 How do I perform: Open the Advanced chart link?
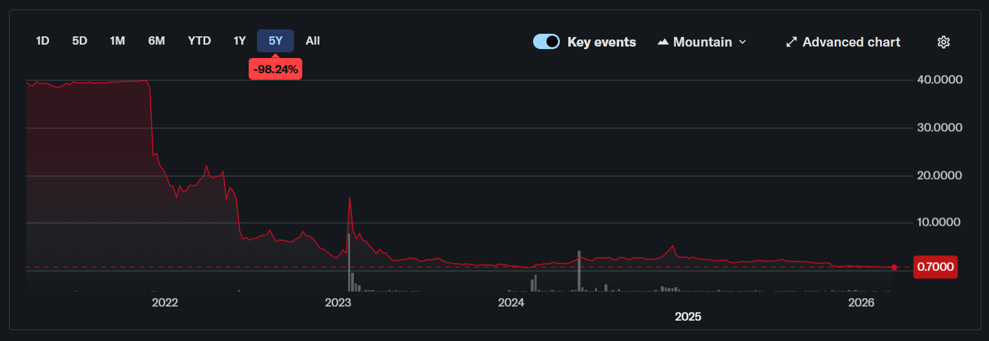851,42
